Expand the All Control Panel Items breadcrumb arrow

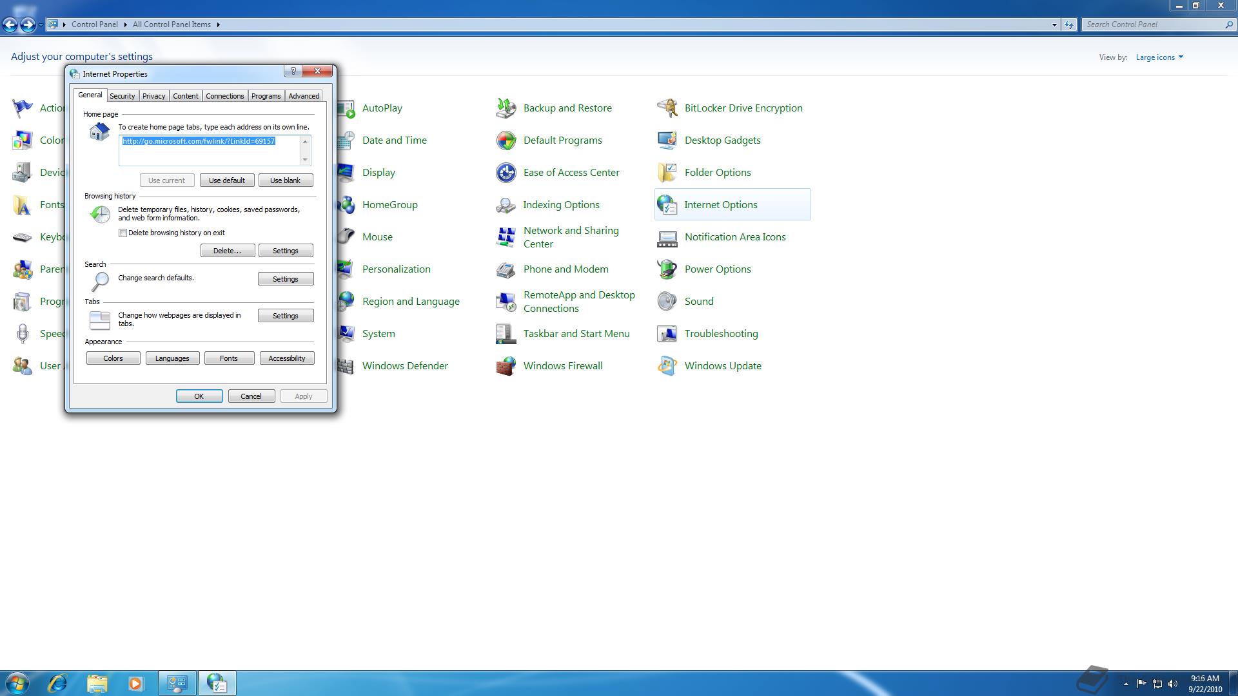[218, 24]
